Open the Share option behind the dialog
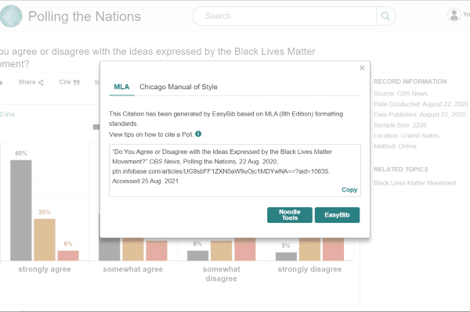This screenshot has width=470, height=312. pos(31,82)
